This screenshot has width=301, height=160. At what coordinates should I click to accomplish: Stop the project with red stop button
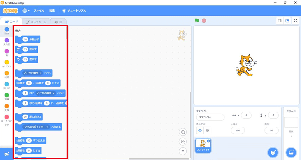pyautogui.click(x=204, y=21)
